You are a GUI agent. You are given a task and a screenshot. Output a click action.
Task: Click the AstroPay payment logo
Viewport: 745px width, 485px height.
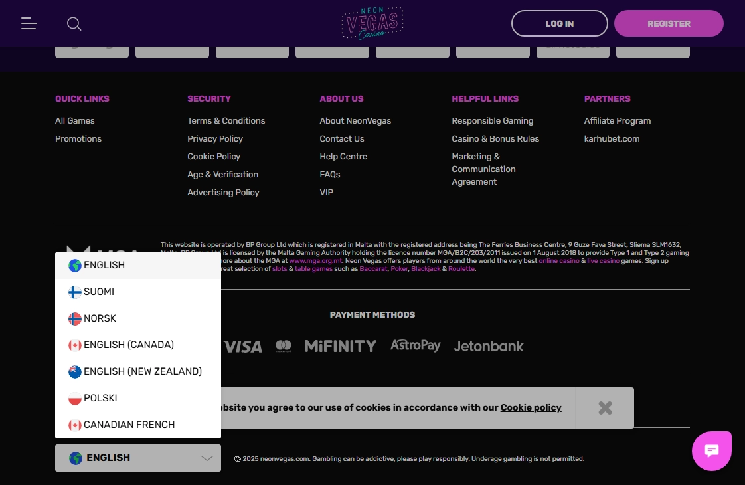coord(415,345)
